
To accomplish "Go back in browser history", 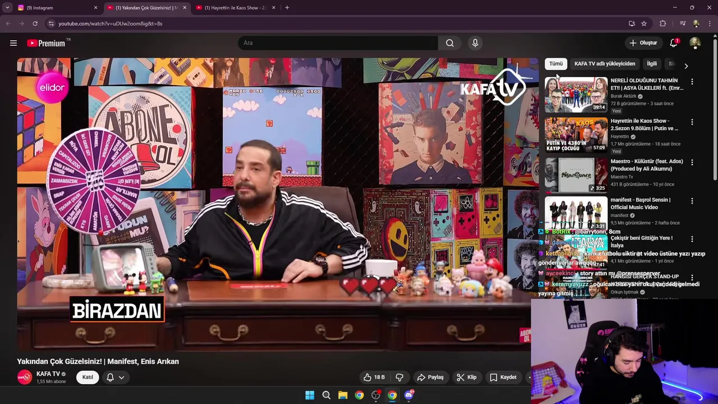I will point(8,24).
